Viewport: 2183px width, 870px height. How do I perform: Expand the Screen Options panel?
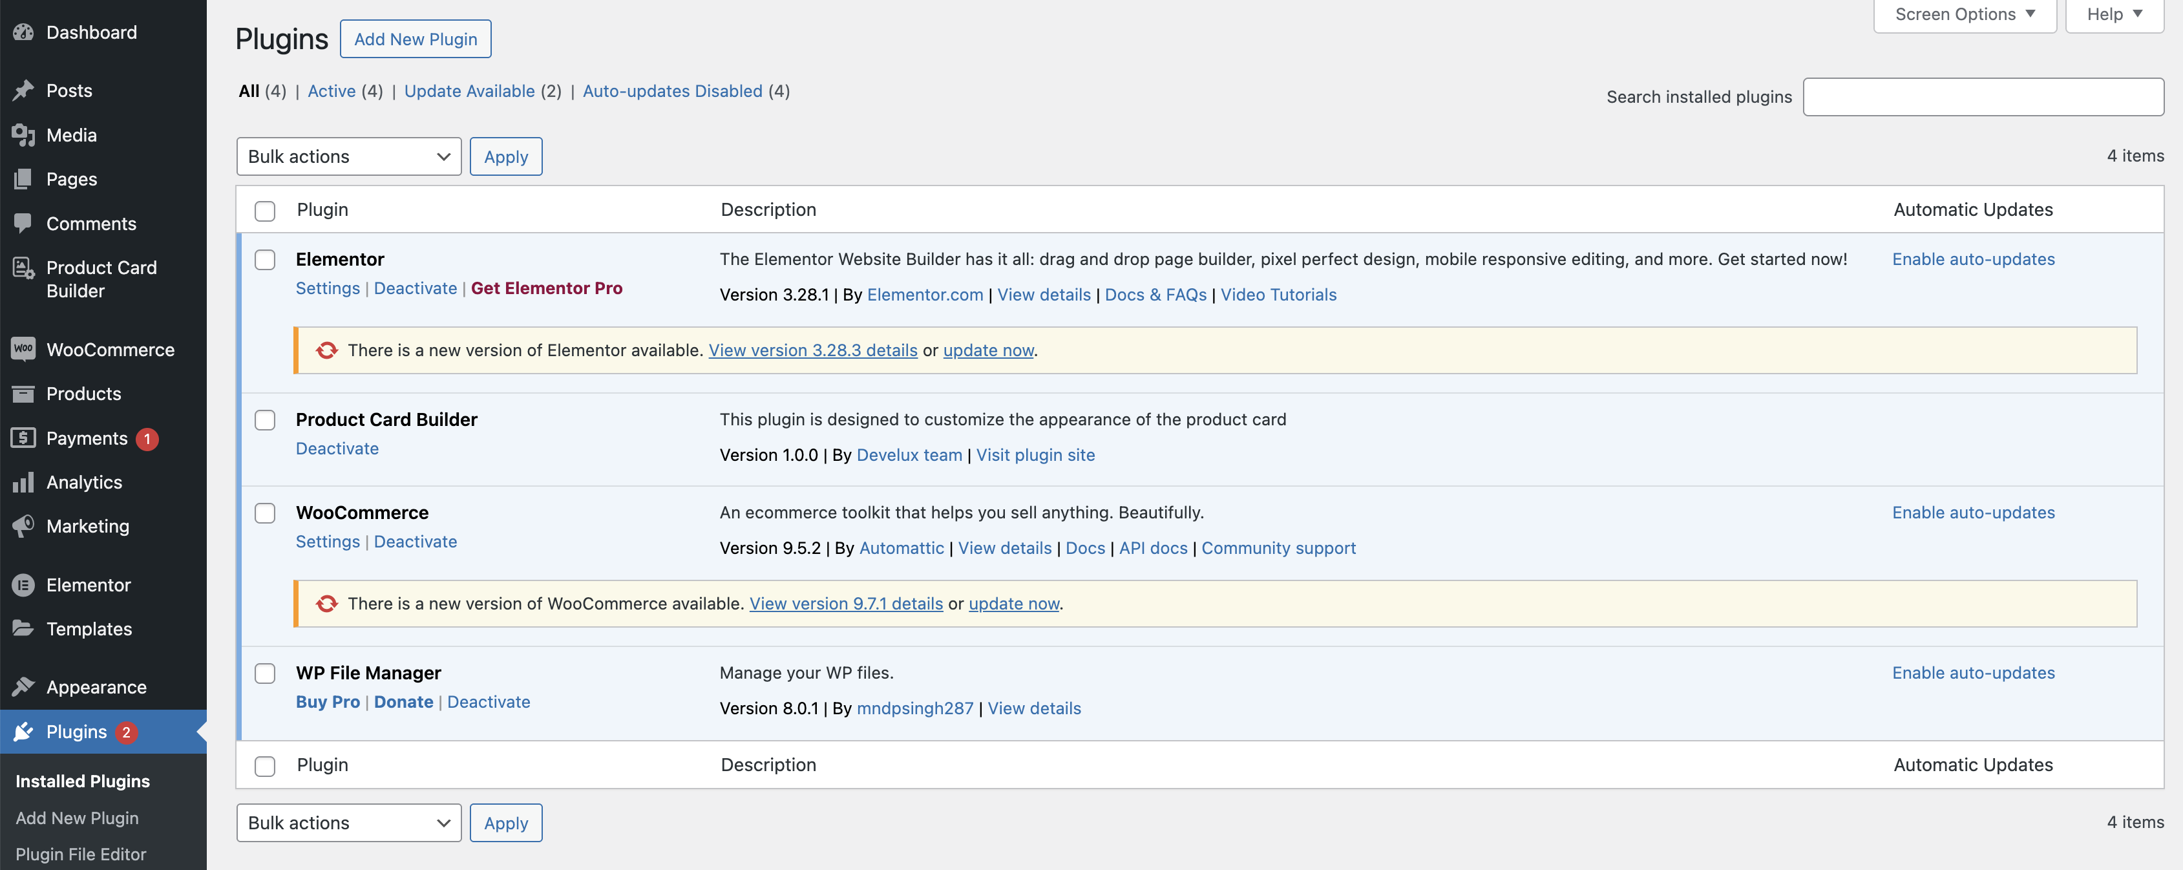click(1965, 14)
